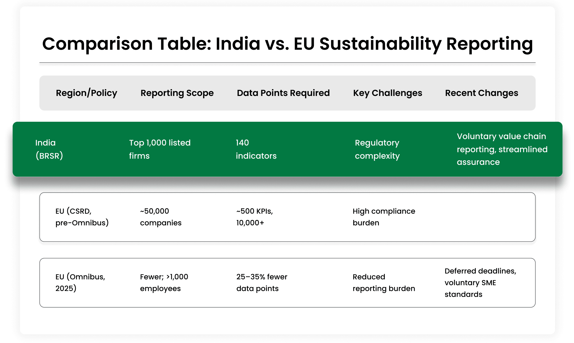
Task: Select the EU (CSRD, pre-Omnibus) row label
Action: coord(82,217)
